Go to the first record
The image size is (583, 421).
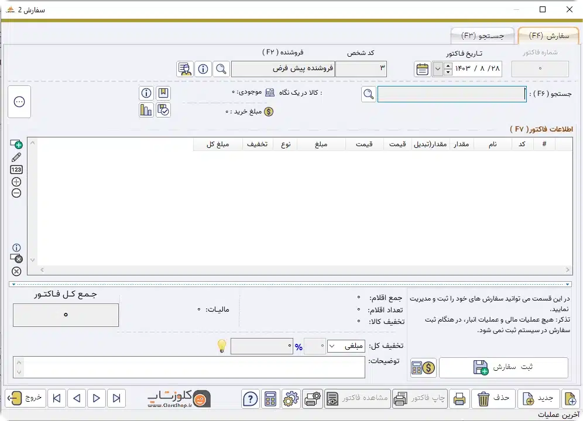click(57, 399)
